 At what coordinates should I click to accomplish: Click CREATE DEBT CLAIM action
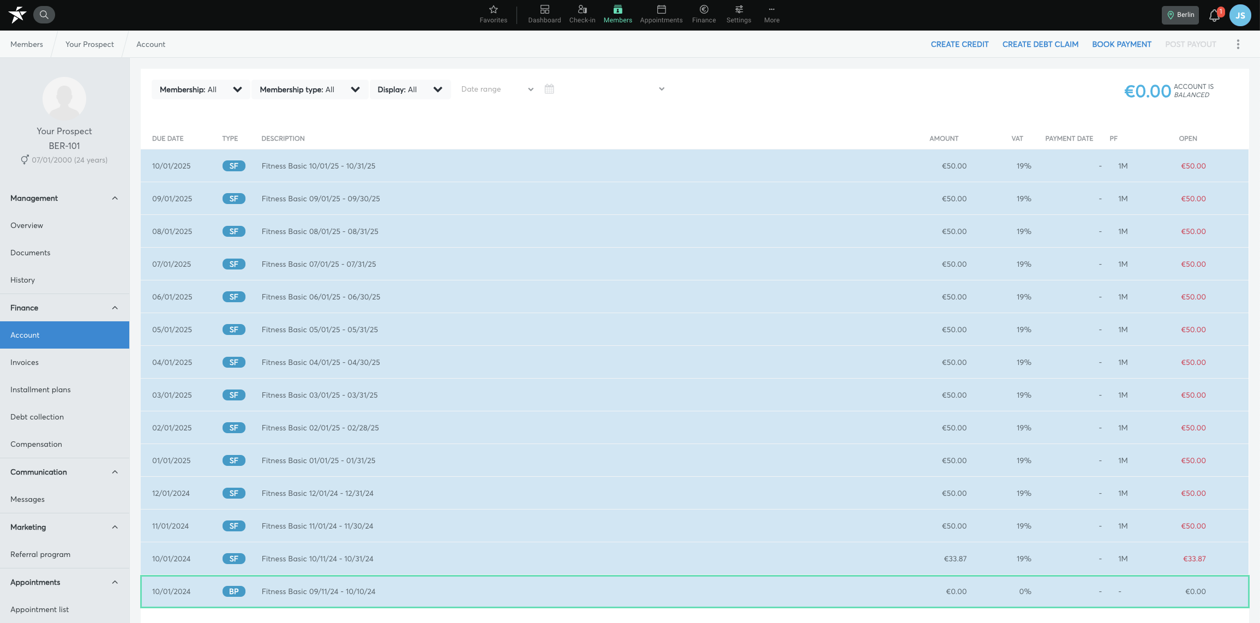tap(1040, 44)
